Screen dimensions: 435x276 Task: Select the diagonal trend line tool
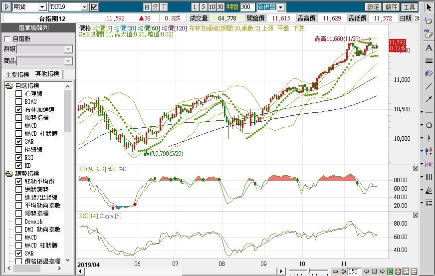point(429,86)
